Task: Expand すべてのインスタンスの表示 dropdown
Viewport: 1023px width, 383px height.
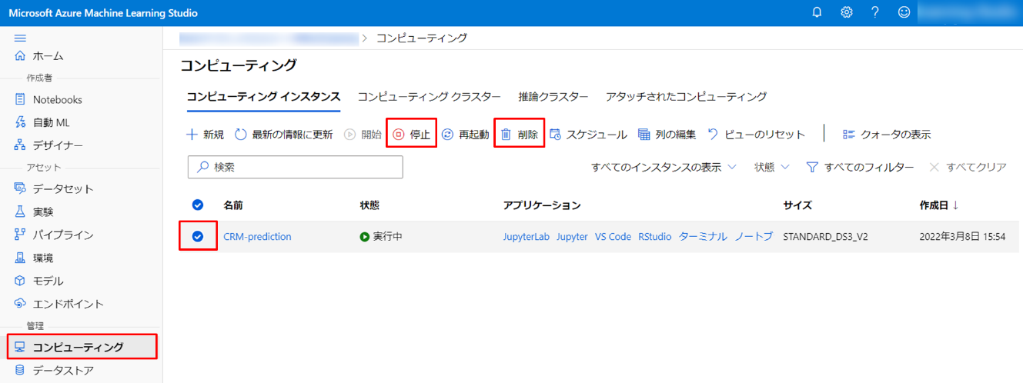Action: point(664,167)
